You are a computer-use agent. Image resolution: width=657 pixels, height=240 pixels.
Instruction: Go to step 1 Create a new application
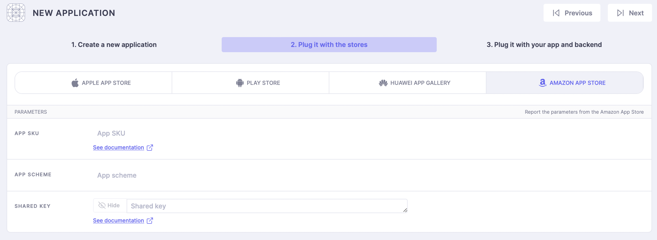[114, 44]
